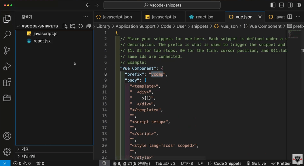Open explorer views and more actions menu
The height and width of the screenshot is (166, 304).
[x=85, y=17]
